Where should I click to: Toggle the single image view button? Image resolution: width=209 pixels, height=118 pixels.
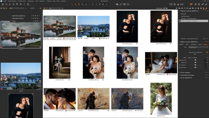[47, 8]
